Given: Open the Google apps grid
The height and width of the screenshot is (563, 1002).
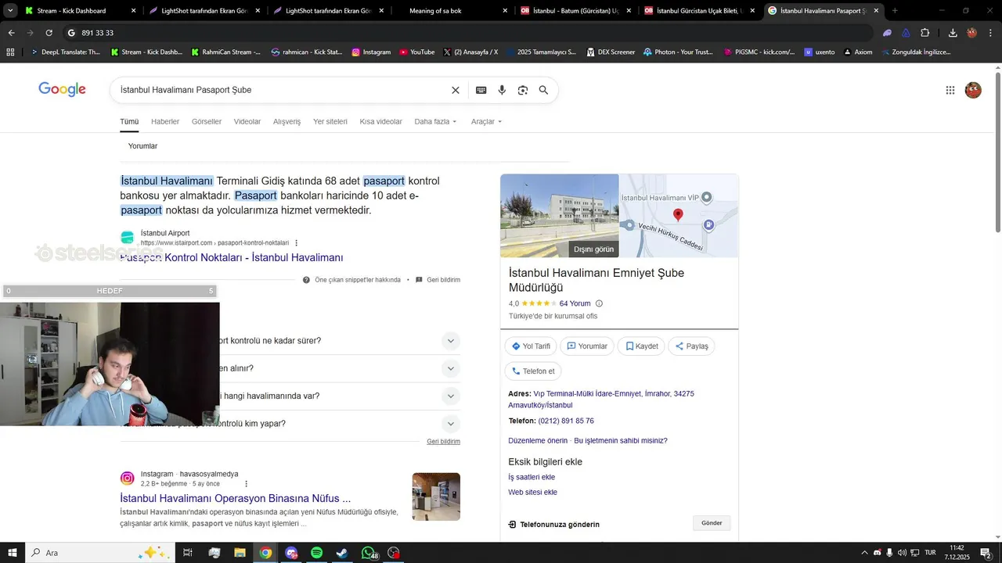Looking at the screenshot, I should pos(950,90).
